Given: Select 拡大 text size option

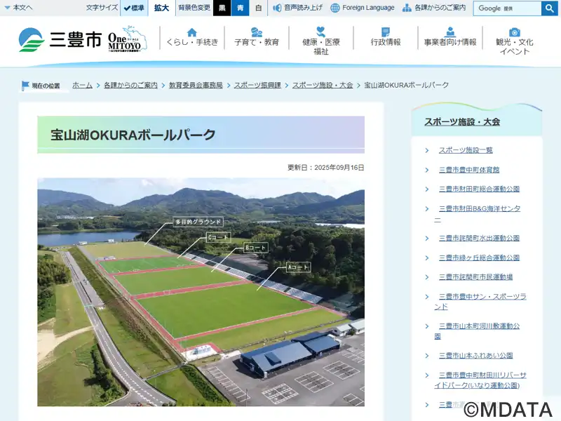Looking at the screenshot, I should pos(161,8).
